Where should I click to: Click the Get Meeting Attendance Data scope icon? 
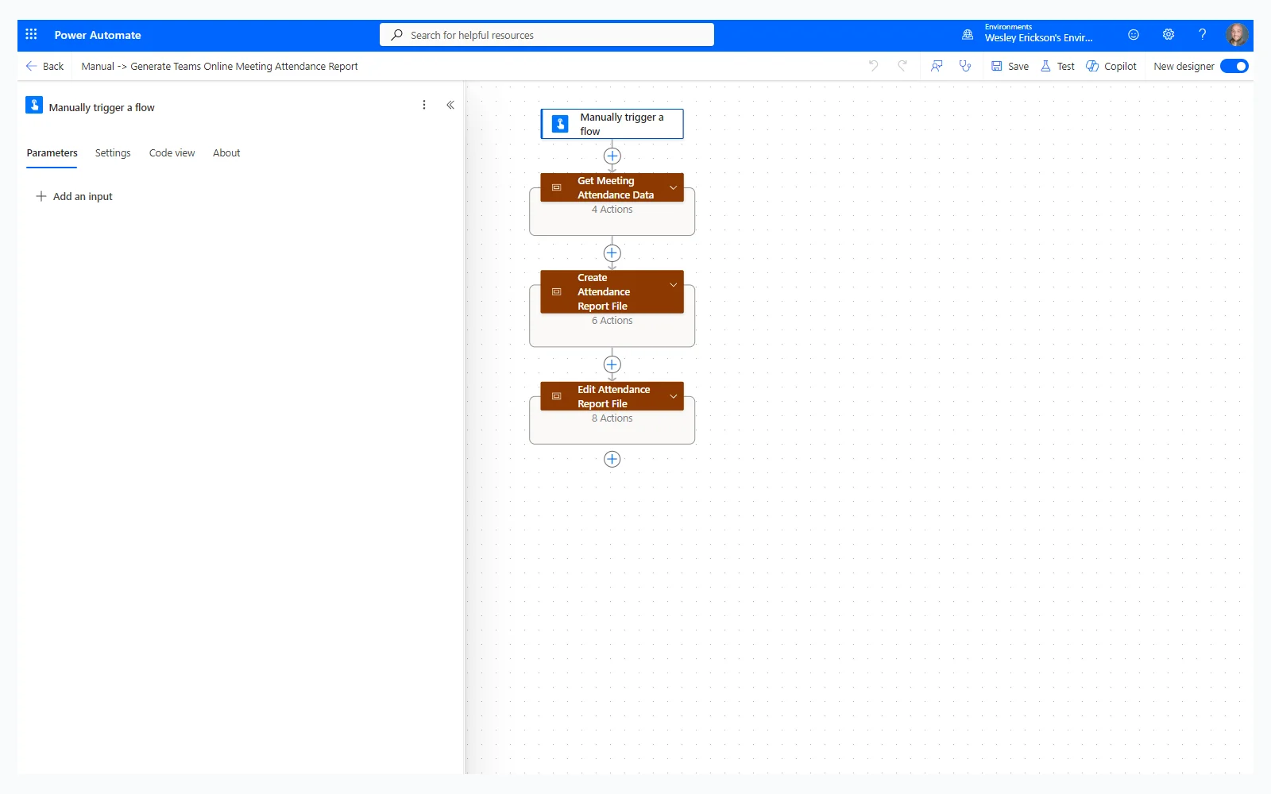pos(557,187)
